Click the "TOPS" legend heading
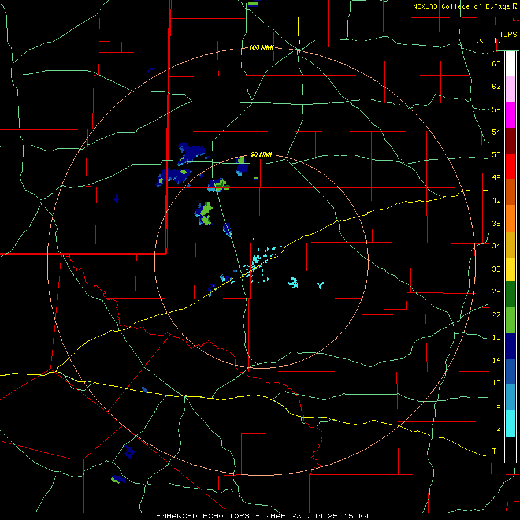Viewport: 520px width, 520px height. click(508, 35)
